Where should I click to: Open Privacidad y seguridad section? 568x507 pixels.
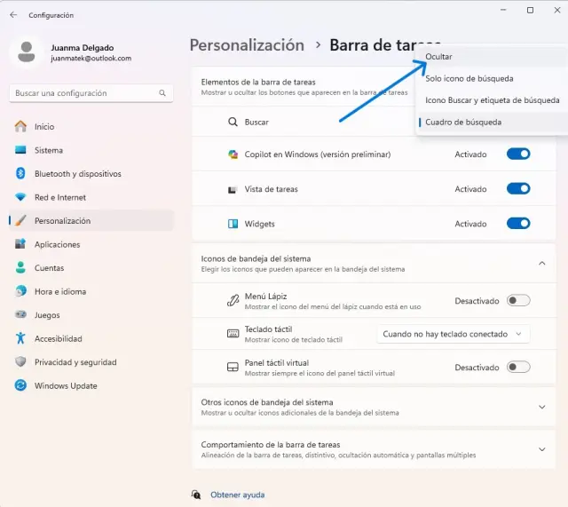(75, 362)
